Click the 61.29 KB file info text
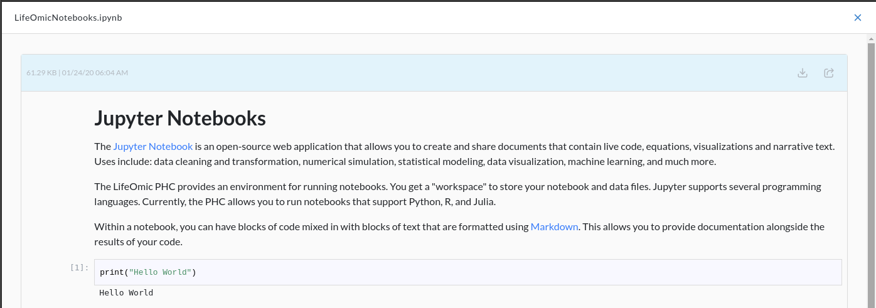 77,73
